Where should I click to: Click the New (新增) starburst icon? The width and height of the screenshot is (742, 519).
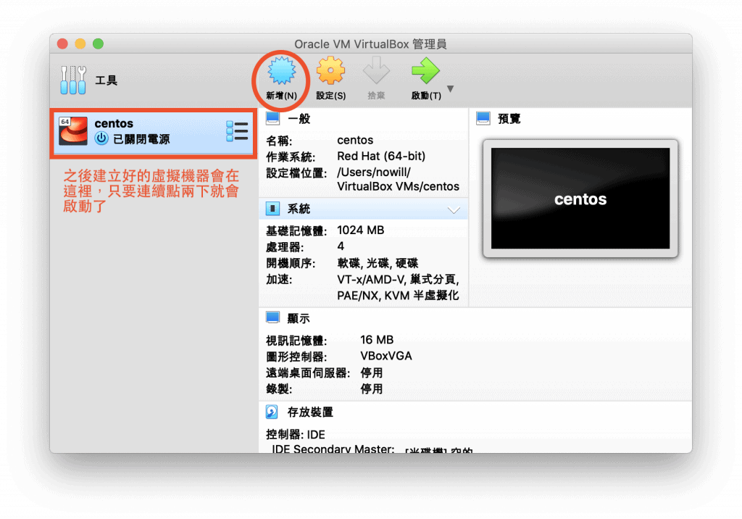point(280,72)
